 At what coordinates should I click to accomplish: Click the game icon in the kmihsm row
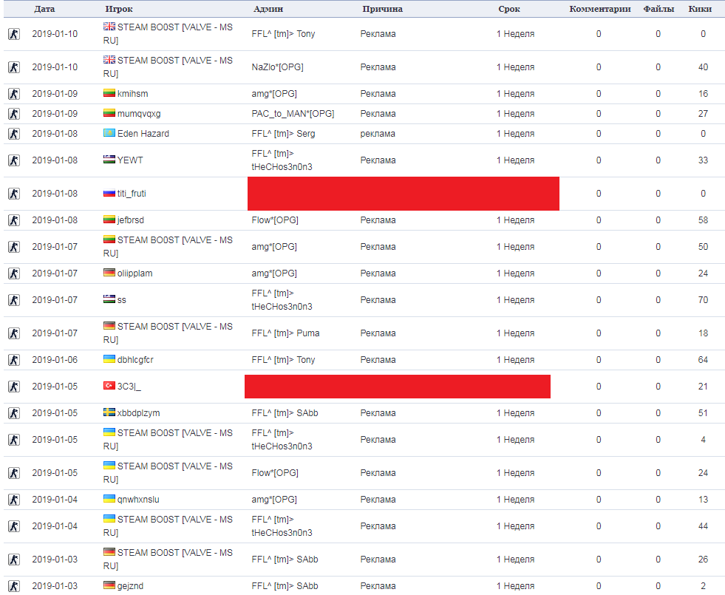click(14, 94)
